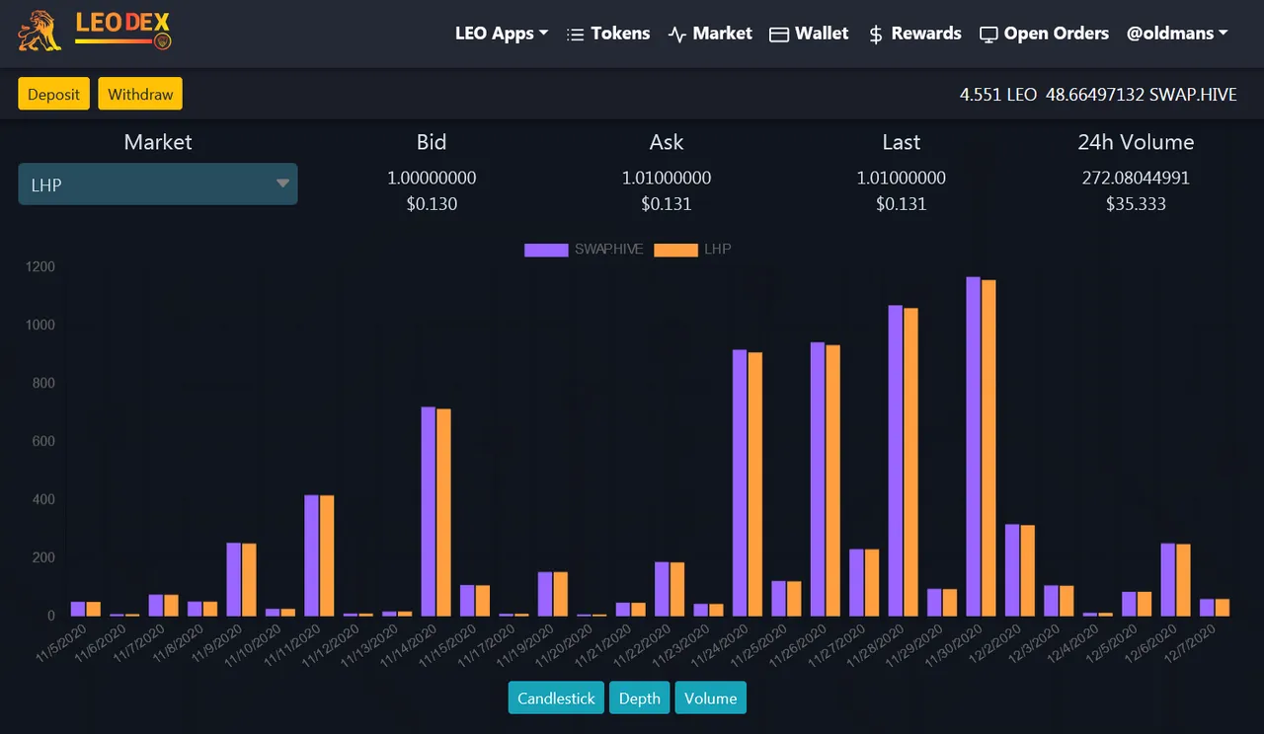Open the Wallet menu item

click(809, 34)
